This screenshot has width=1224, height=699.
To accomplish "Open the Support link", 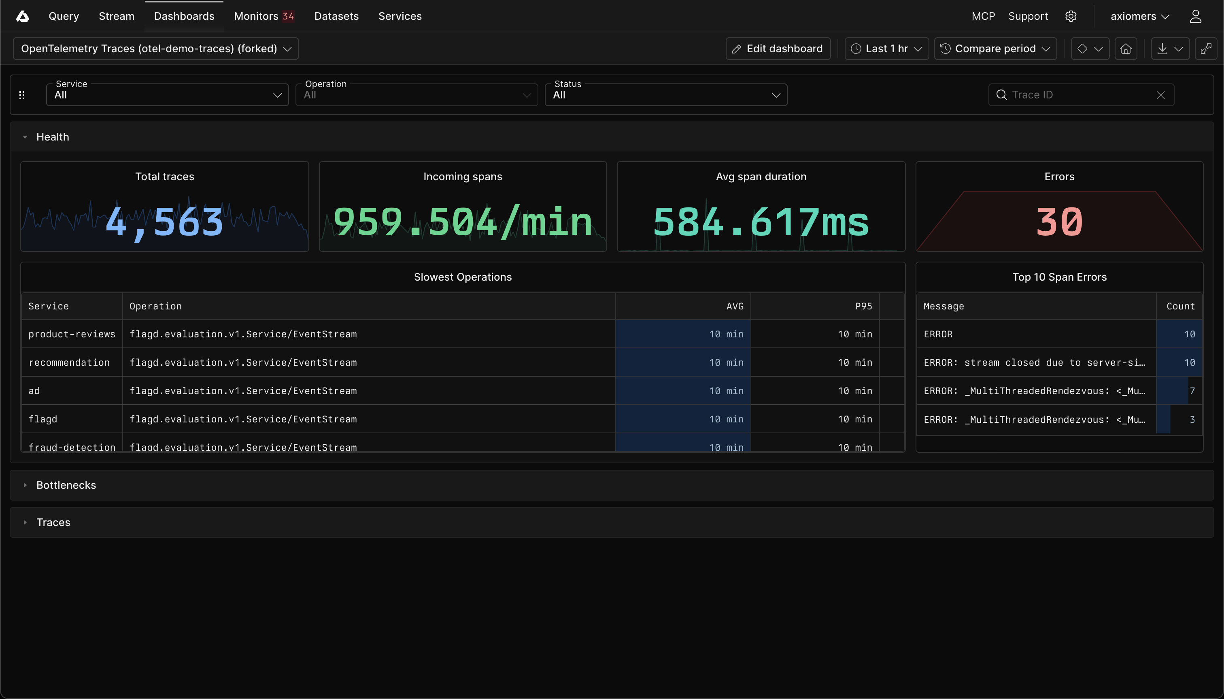I will click(x=1028, y=16).
